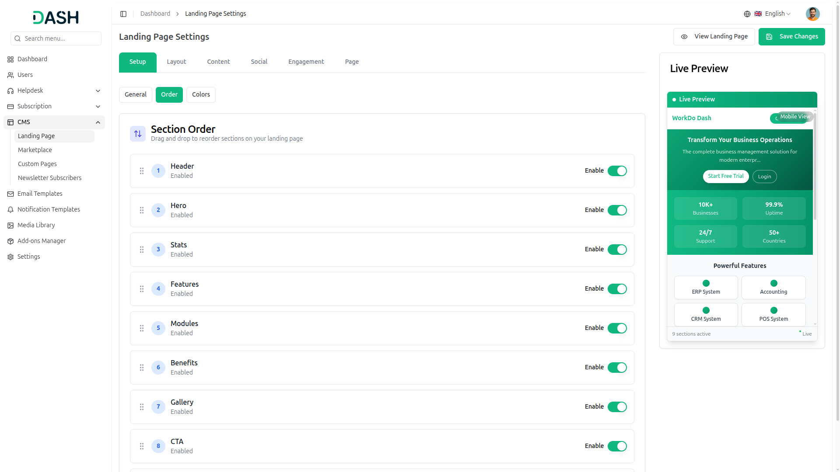This screenshot has height=472, width=840.
Task: Click the Search menu input field
Action: tap(56, 38)
